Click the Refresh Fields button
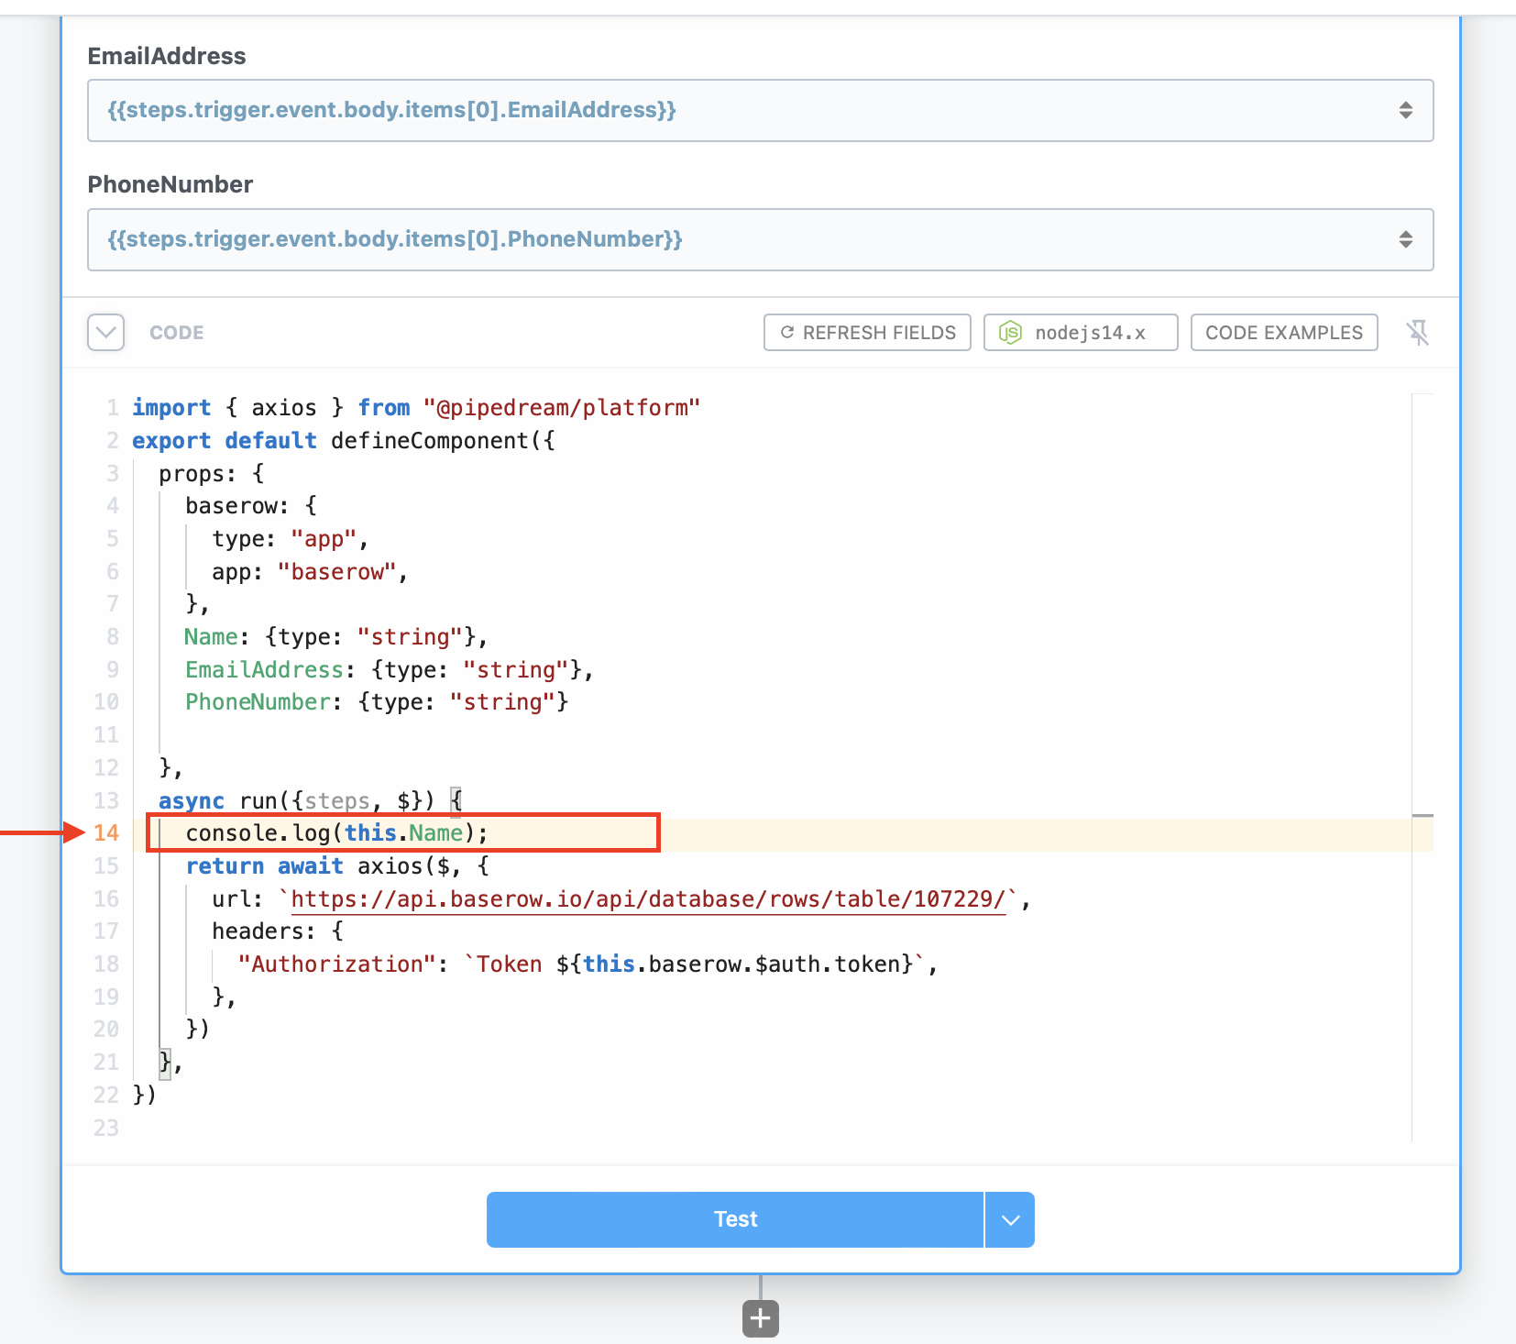This screenshot has height=1344, width=1516. 867,333
